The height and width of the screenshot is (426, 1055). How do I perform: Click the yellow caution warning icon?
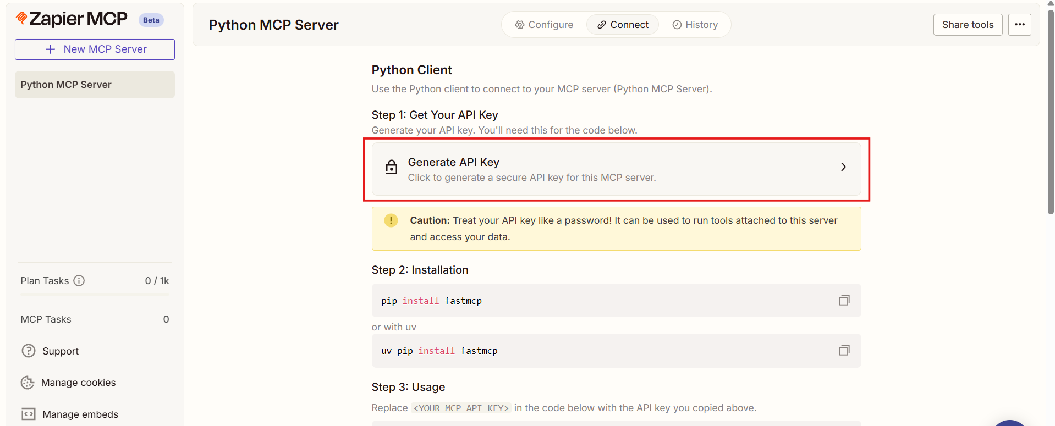tap(391, 220)
